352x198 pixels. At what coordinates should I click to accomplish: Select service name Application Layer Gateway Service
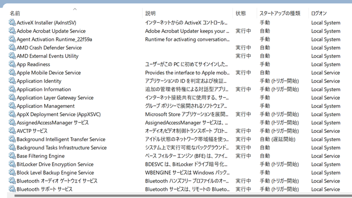click(x=55, y=98)
